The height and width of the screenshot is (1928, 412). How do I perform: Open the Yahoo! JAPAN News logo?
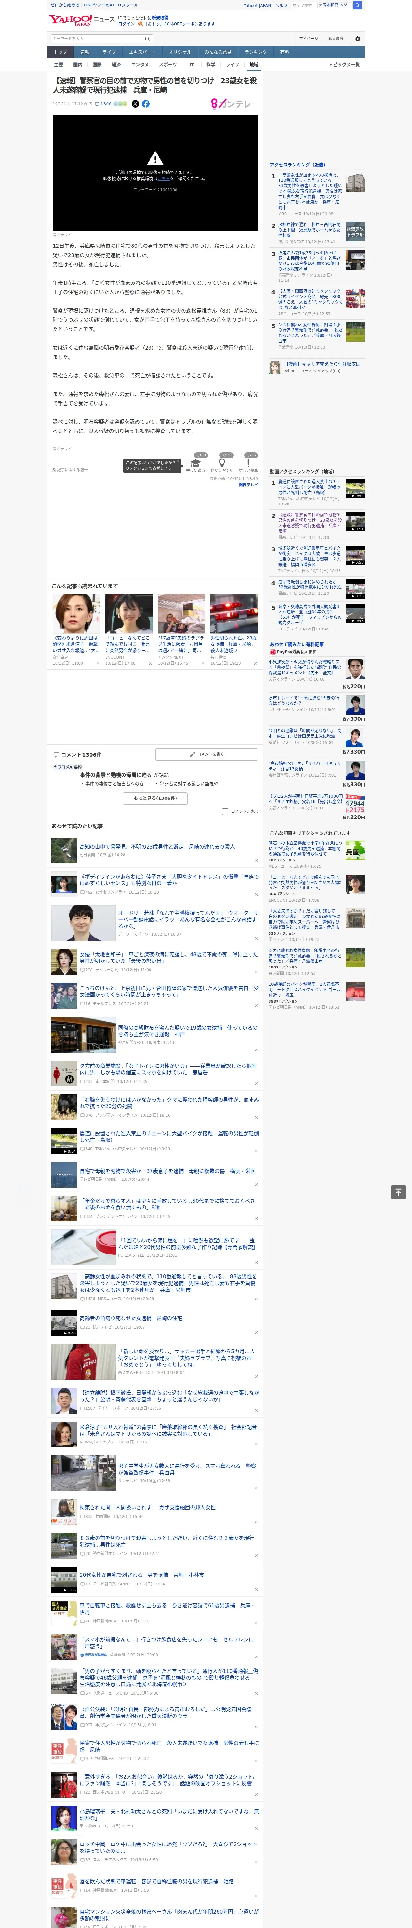[82, 20]
